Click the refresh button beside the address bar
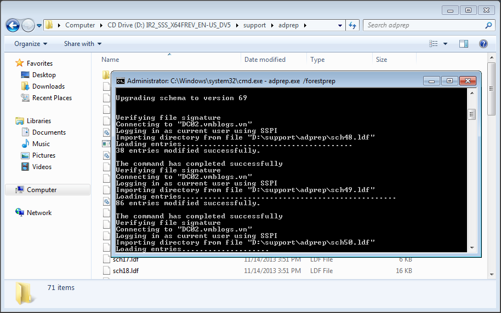This screenshot has height=313, width=501. pos(352,25)
